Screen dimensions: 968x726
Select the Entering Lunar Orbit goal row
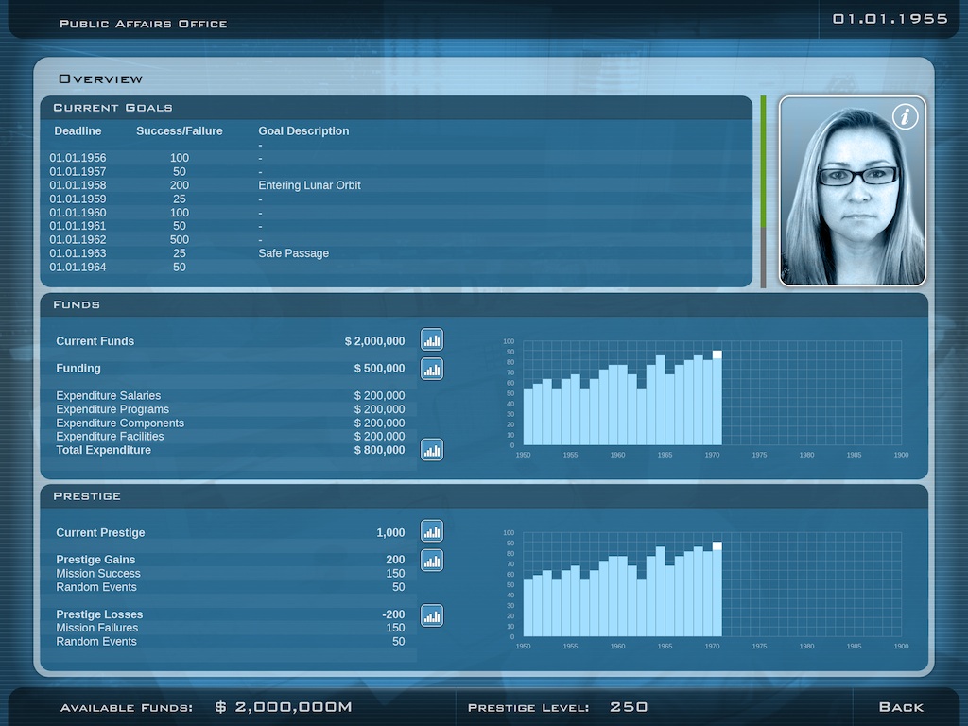click(x=309, y=185)
